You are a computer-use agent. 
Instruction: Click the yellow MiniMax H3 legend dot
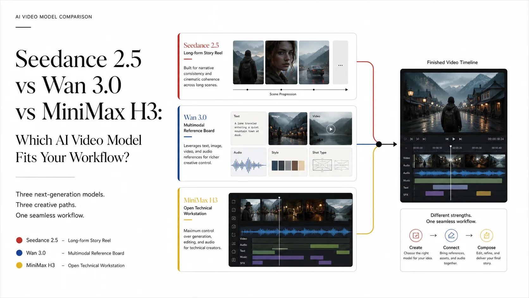pos(19,265)
